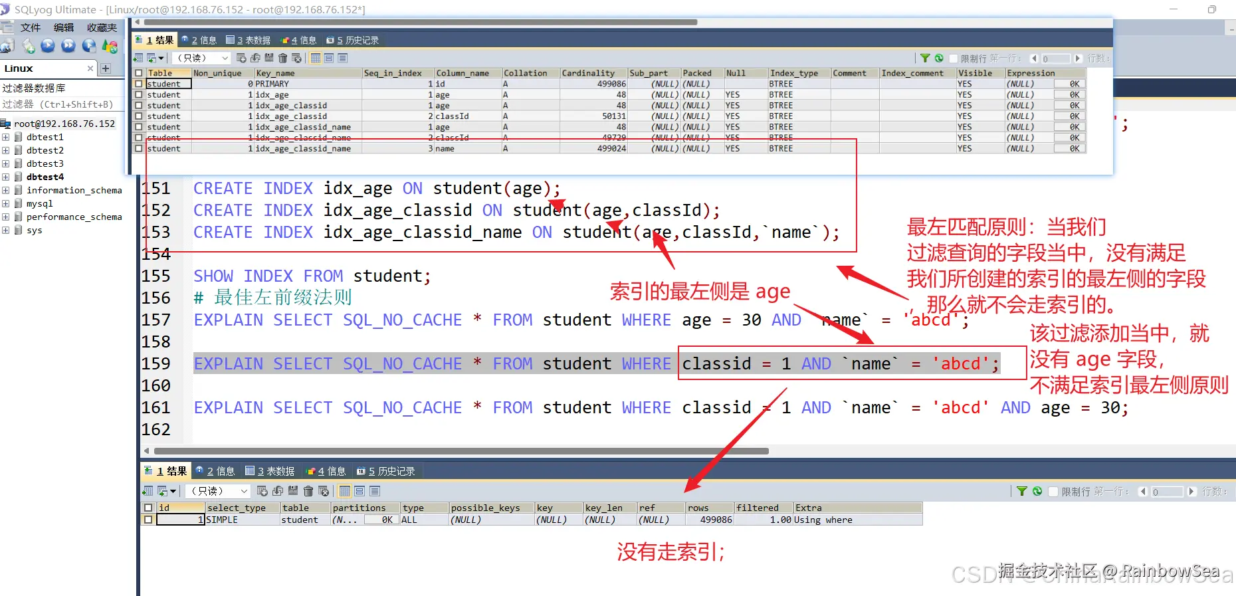This screenshot has width=1236, height=596.
Task: Click trash delete icon in lower result toolbar
Action: 308,491
